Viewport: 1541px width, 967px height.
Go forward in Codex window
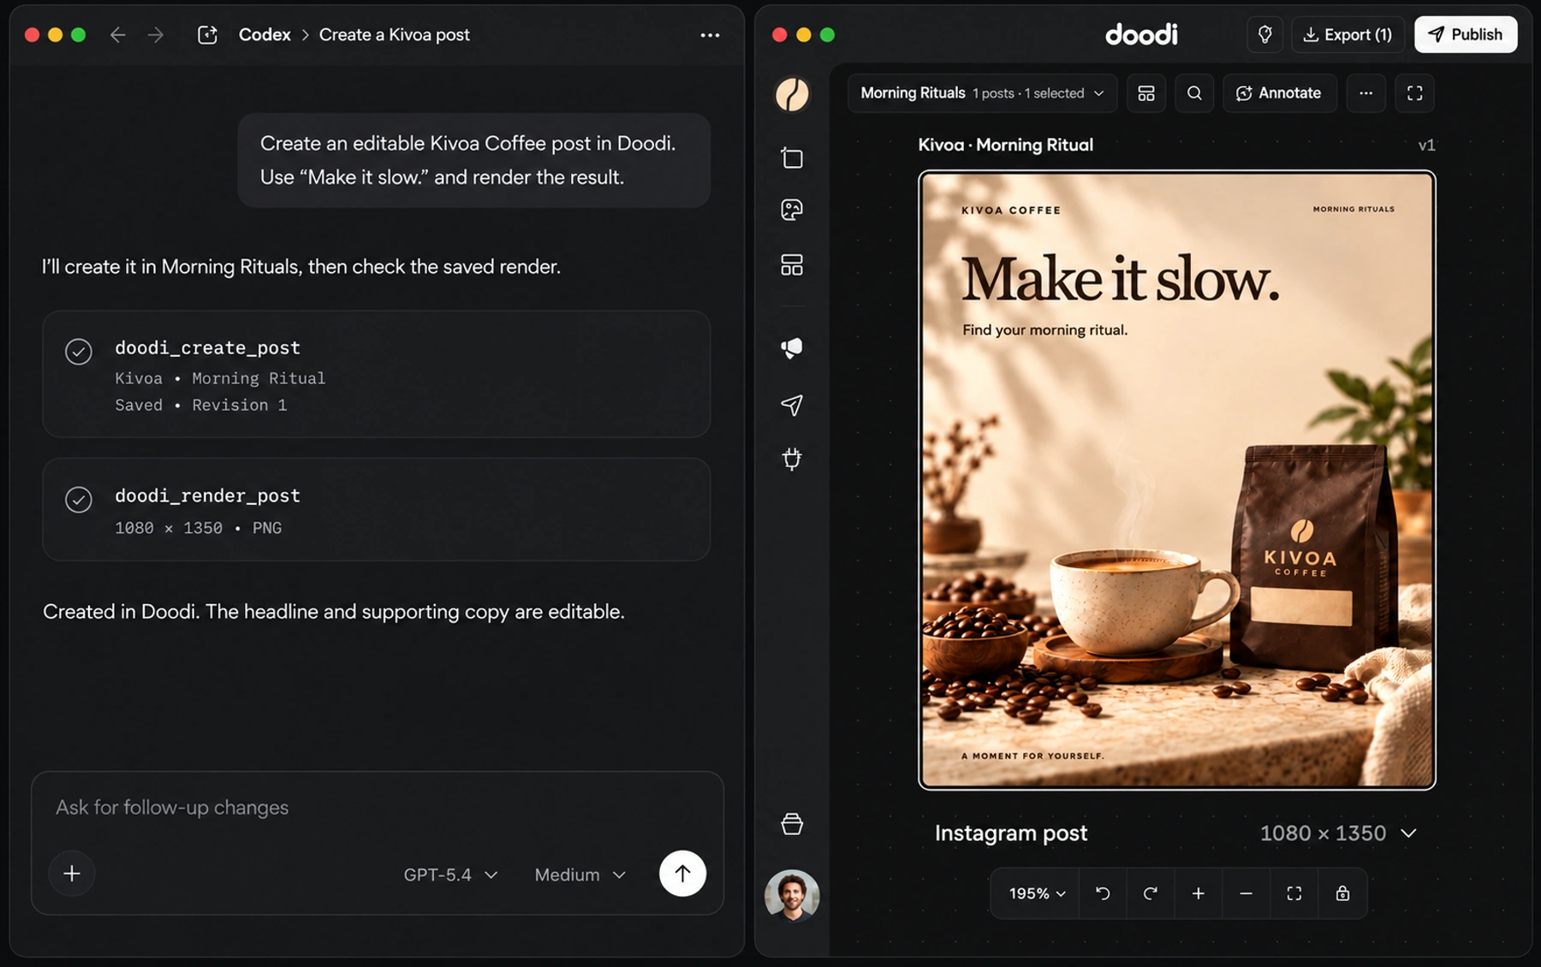156,35
